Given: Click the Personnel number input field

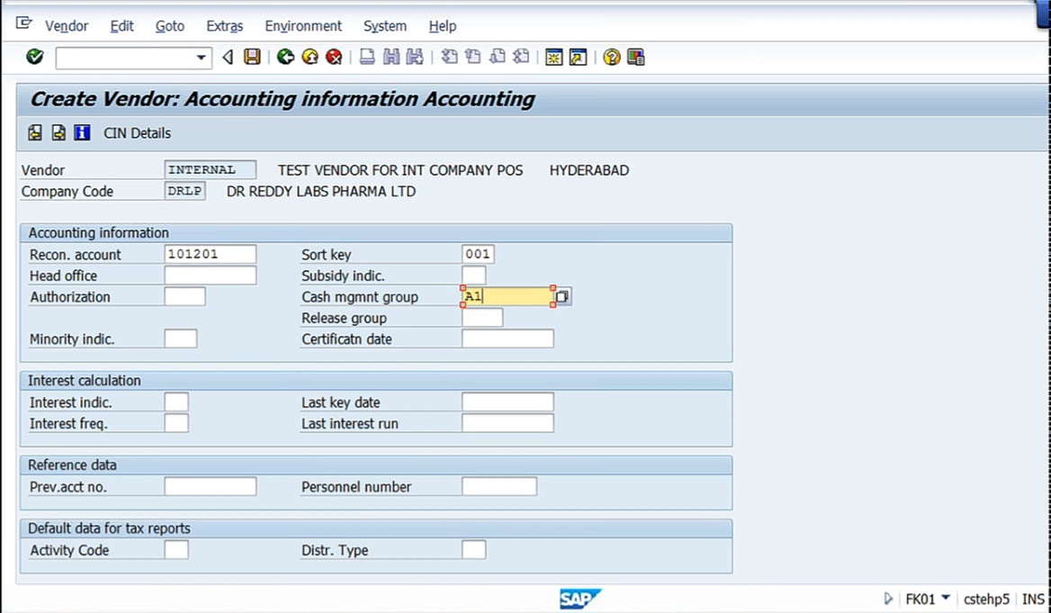Looking at the screenshot, I should [499, 486].
